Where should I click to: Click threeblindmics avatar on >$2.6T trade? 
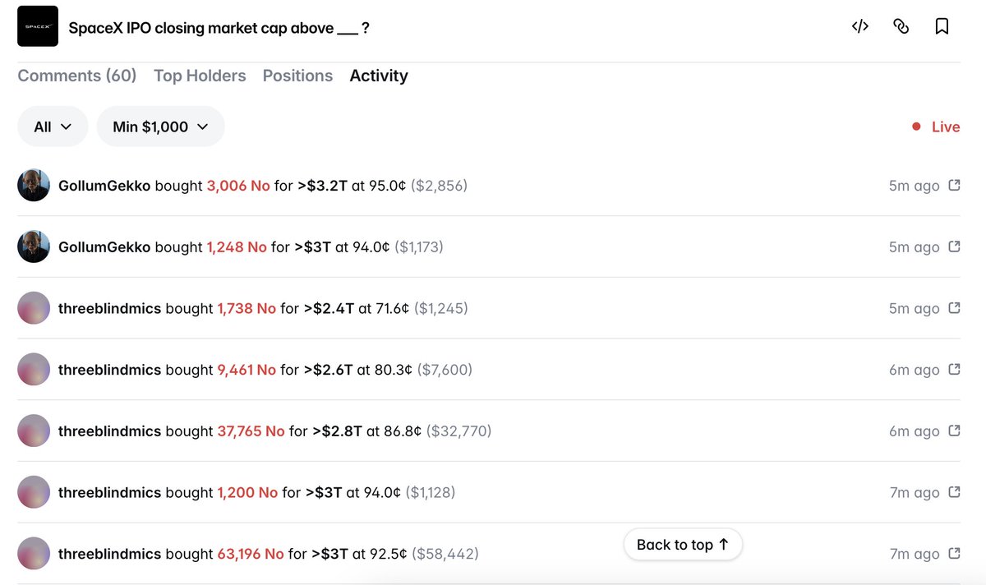34,370
